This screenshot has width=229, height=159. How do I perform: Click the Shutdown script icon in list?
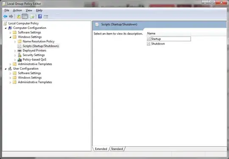[148, 44]
